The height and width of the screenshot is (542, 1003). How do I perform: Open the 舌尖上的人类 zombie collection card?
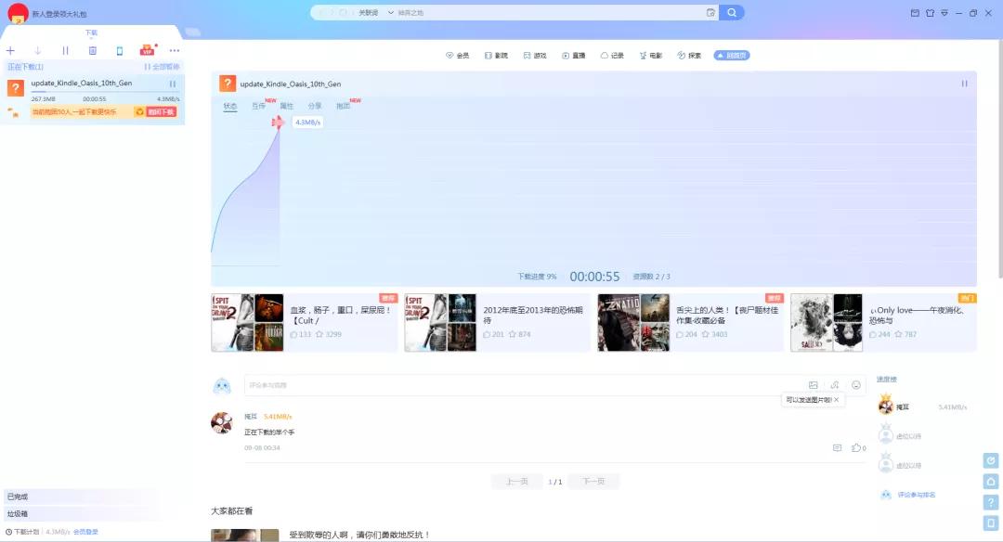pyautogui.click(x=690, y=323)
